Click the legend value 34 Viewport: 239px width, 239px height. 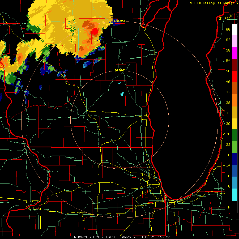click(228, 113)
